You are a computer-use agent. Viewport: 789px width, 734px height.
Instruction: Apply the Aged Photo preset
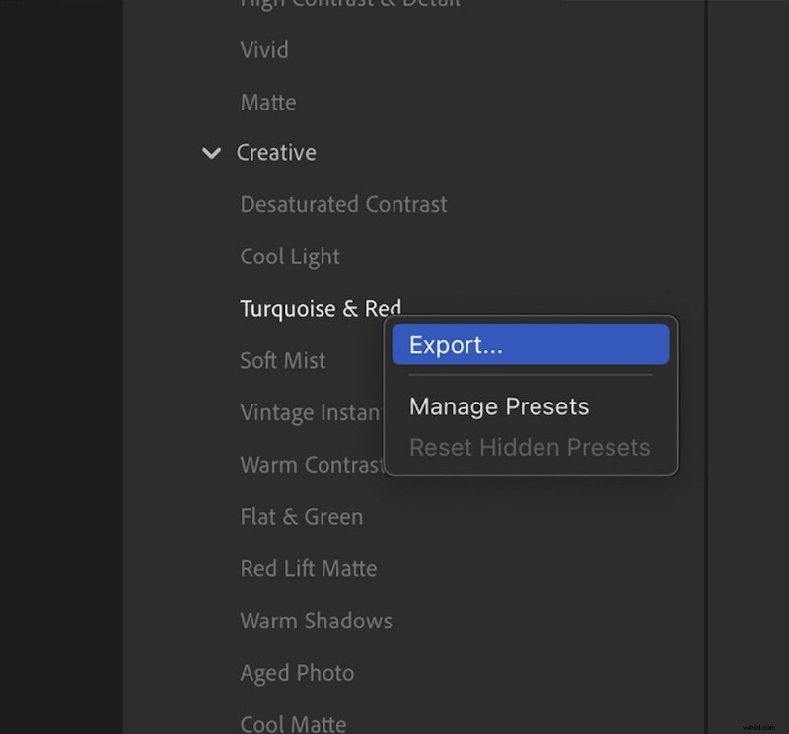(x=297, y=672)
